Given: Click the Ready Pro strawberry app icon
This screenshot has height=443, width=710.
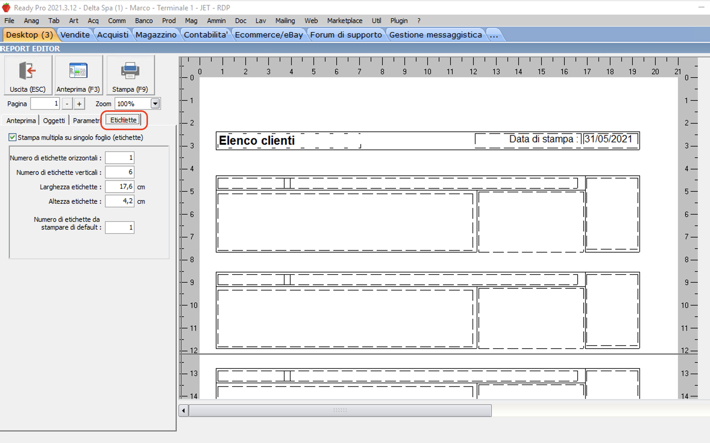Looking at the screenshot, I should tap(6, 8).
